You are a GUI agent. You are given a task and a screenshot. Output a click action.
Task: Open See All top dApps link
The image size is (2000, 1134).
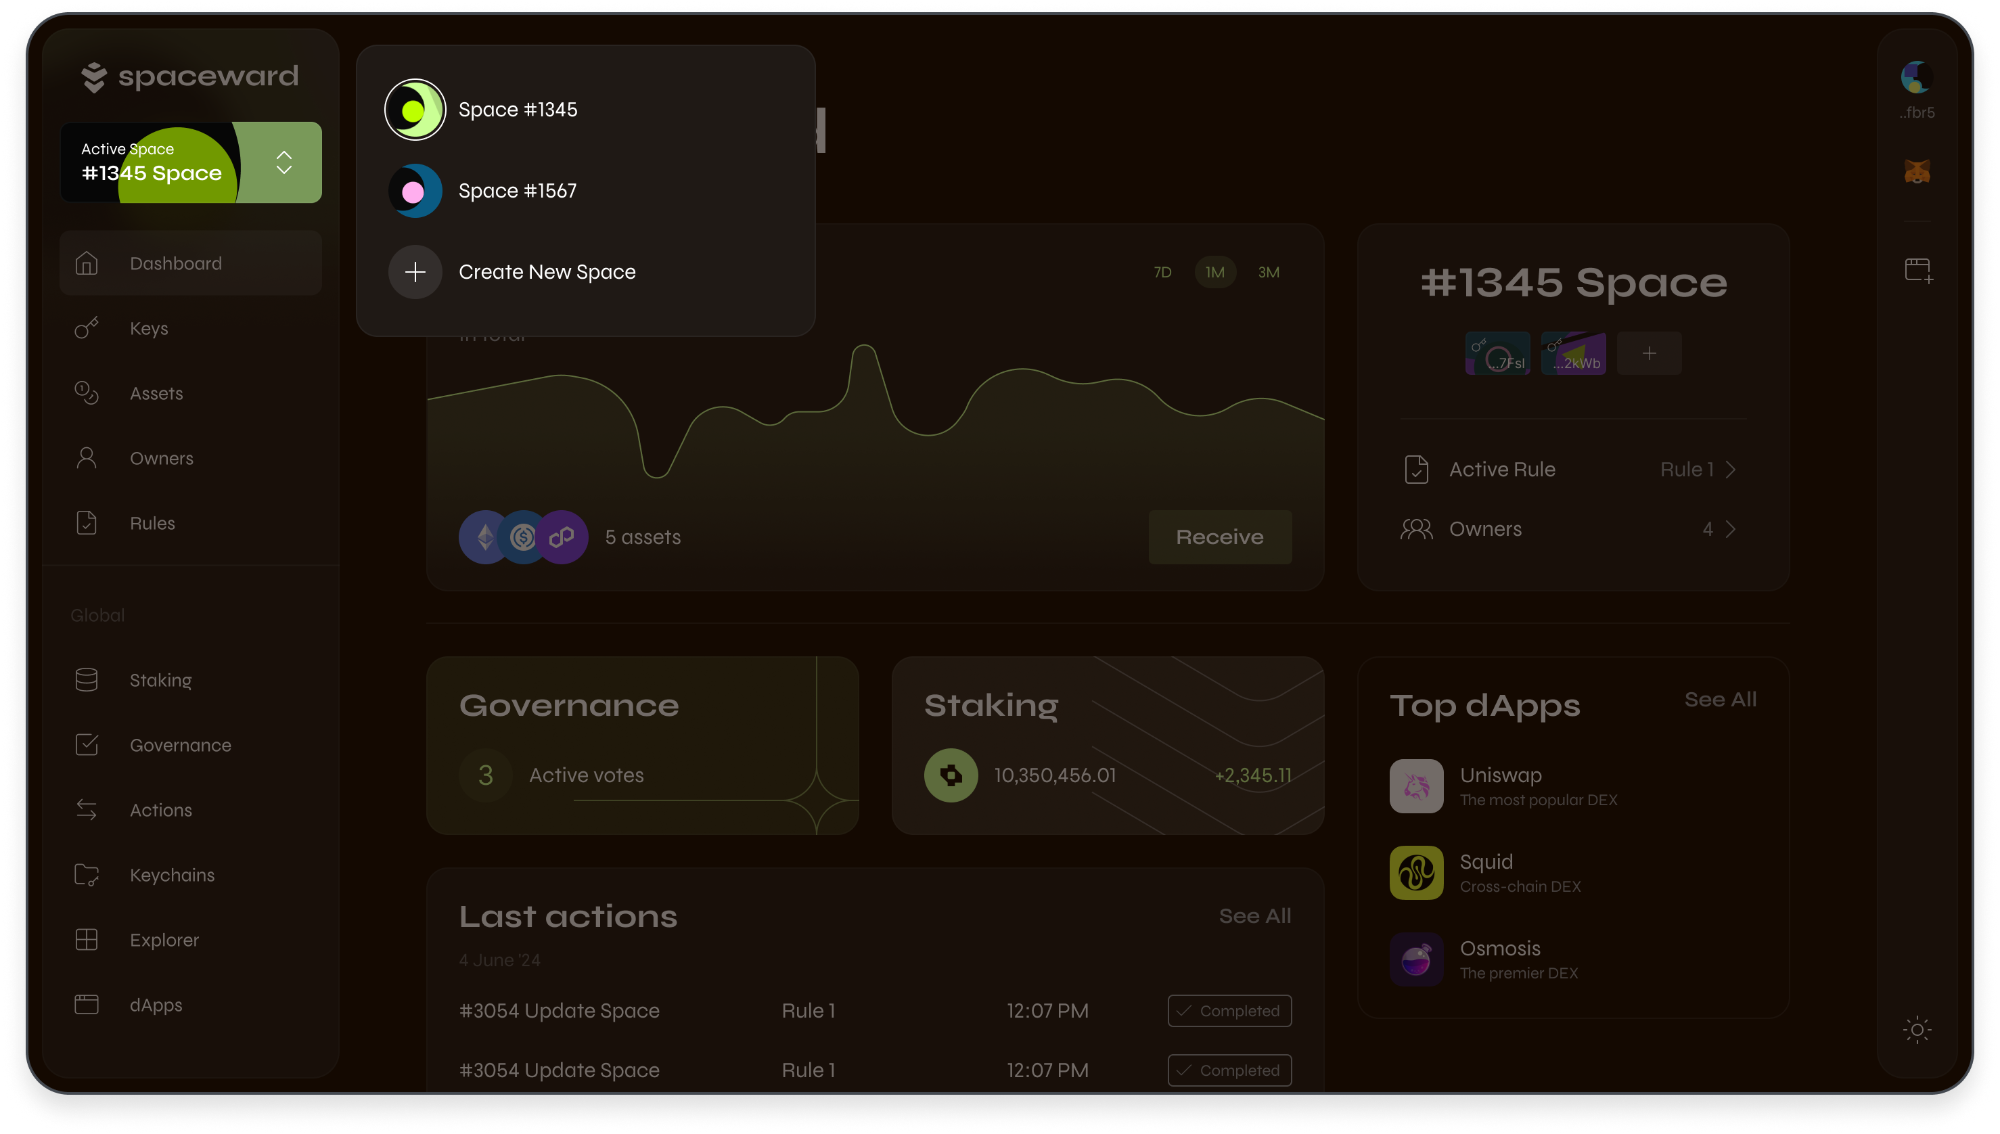(x=1721, y=699)
